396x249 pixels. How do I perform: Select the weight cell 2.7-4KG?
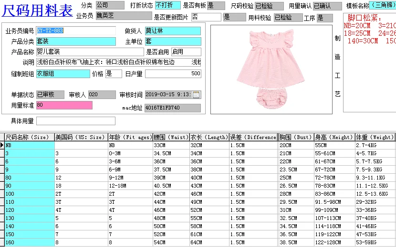[375, 145]
